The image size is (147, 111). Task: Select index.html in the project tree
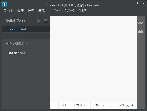tap(17, 53)
